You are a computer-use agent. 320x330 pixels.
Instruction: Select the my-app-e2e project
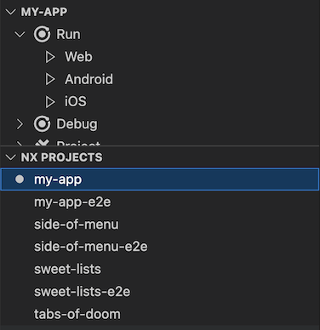pos(160,202)
